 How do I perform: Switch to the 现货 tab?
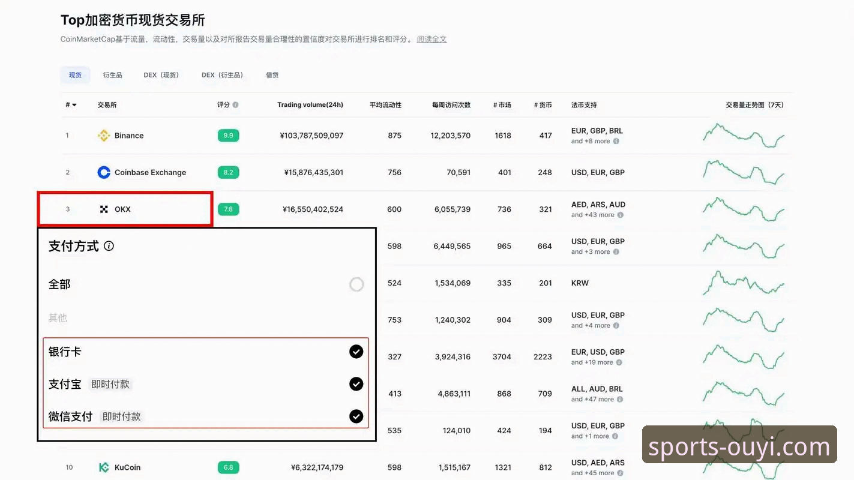(75, 75)
